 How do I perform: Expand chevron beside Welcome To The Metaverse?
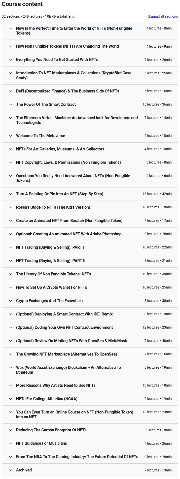pyautogui.click(x=11, y=136)
